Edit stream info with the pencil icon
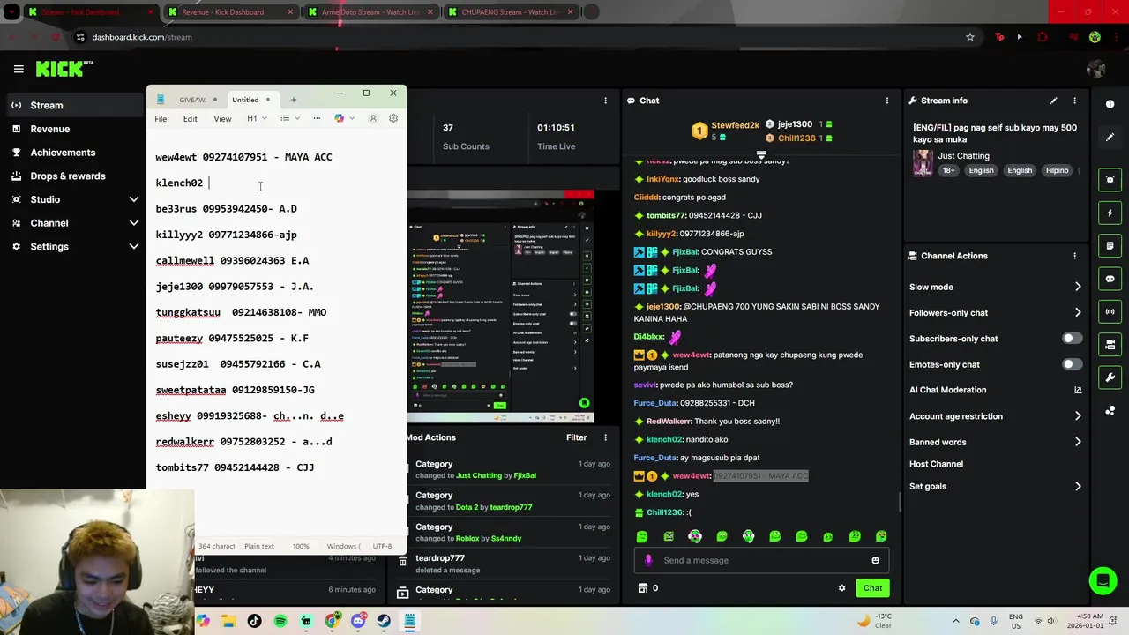The width and height of the screenshot is (1129, 635). click(1053, 101)
